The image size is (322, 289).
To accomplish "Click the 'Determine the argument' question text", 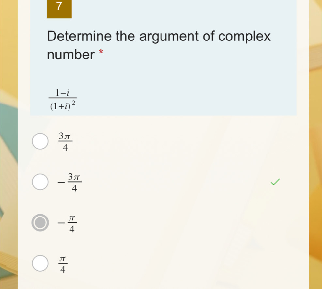I will click(x=159, y=45).
